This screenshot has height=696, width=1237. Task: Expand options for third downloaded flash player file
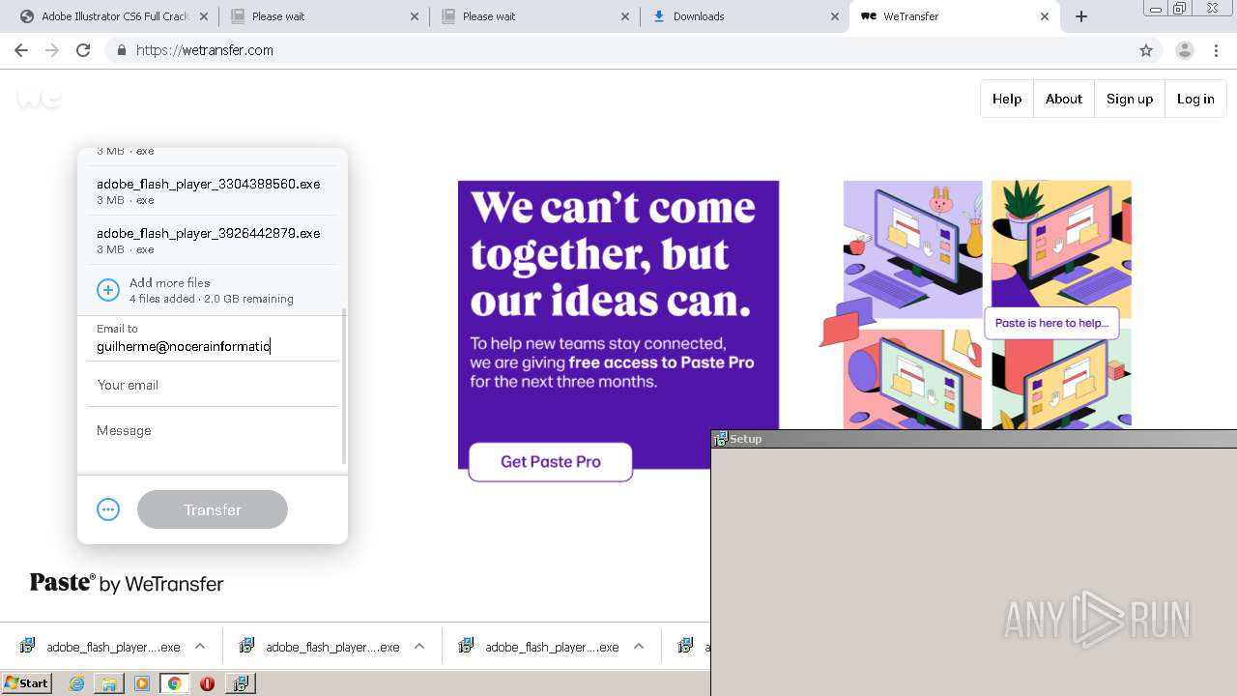(x=639, y=647)
